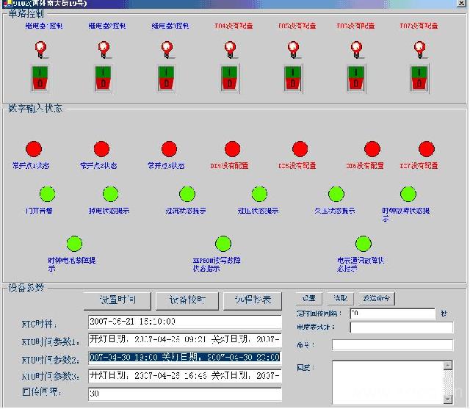Click the green door alarm indicator
This screenshot has height=409, width=470.
(x=47, y=195)
